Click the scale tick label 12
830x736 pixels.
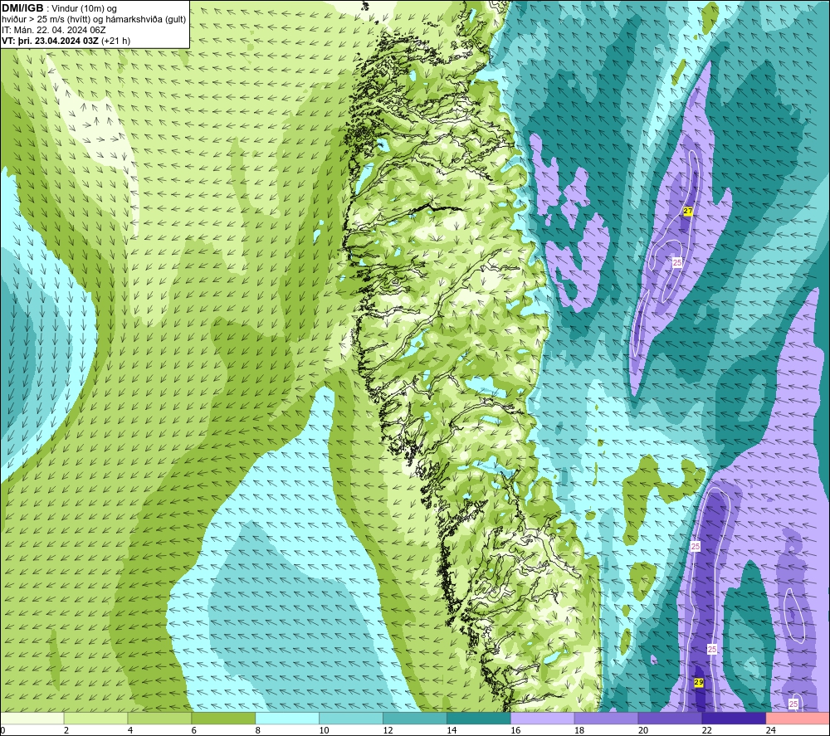click(388, 730)
